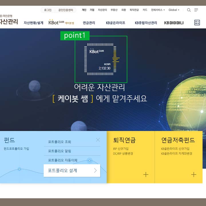The height and width of the screenshot is (206, 206).
Task: Open the 퇴직연금 top menu item
Action: click(x=134, y=10)
